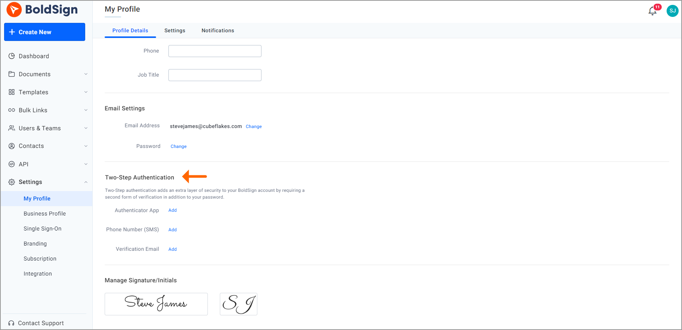Click the Settings gear icon
Viewport: 682px width, 330px height.
(12, 182)
